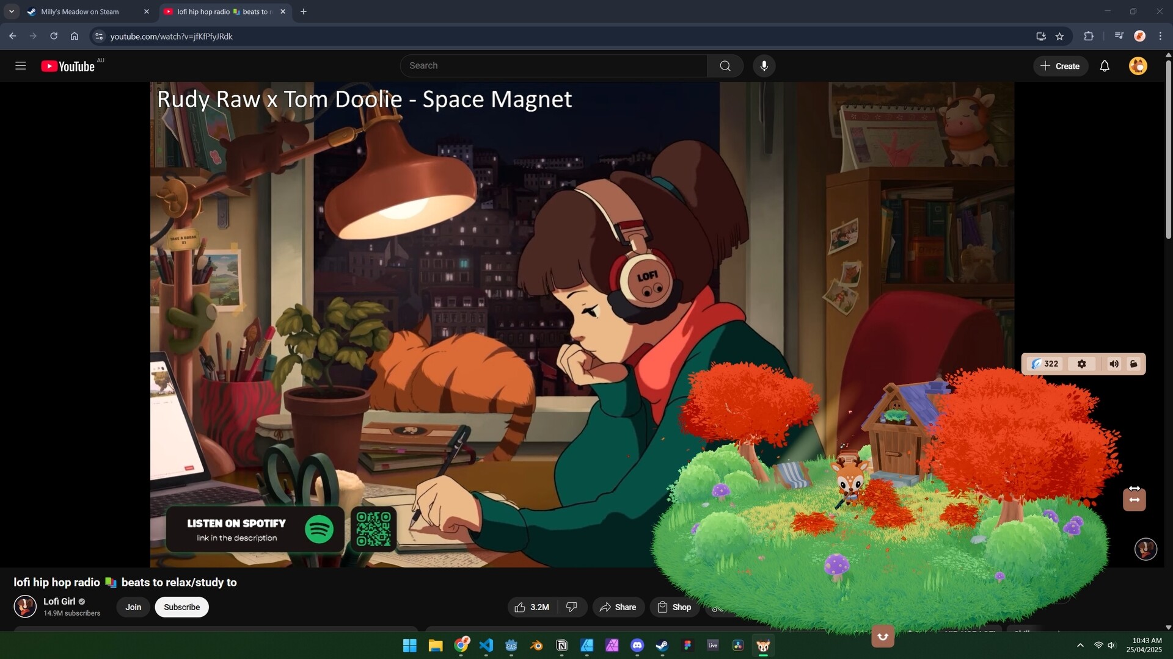
Task: Open settings in the desktop pet overlay
Action: pyautogui.click(x=1081, y=364)
